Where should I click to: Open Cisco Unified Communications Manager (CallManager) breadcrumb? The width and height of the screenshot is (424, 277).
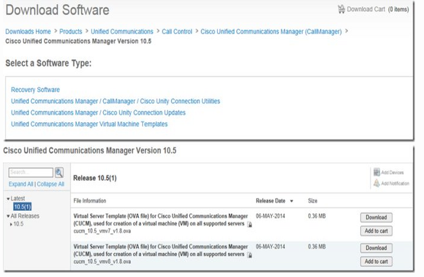click(271, 32)
